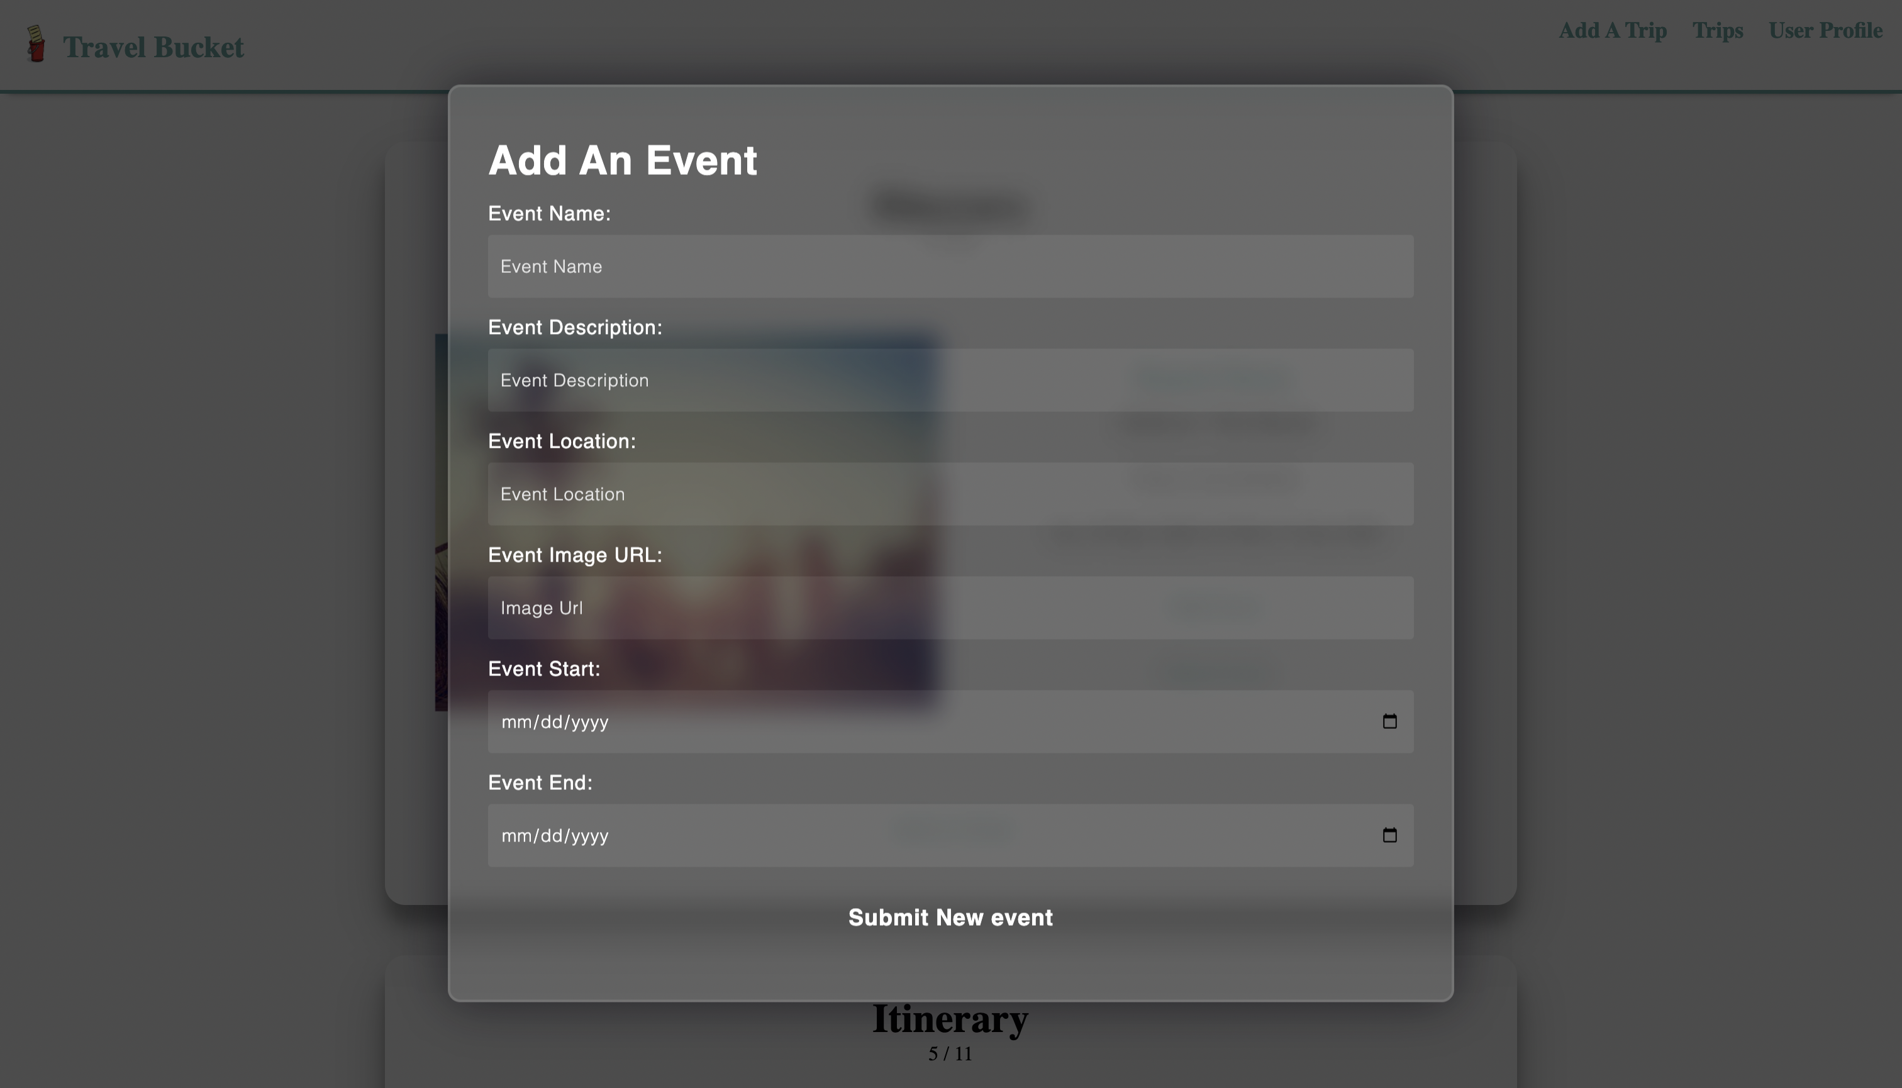Click the Event Name label
Image resolution: width=1902 pixels, height=1088 pixels.
[x=549, y=214]
